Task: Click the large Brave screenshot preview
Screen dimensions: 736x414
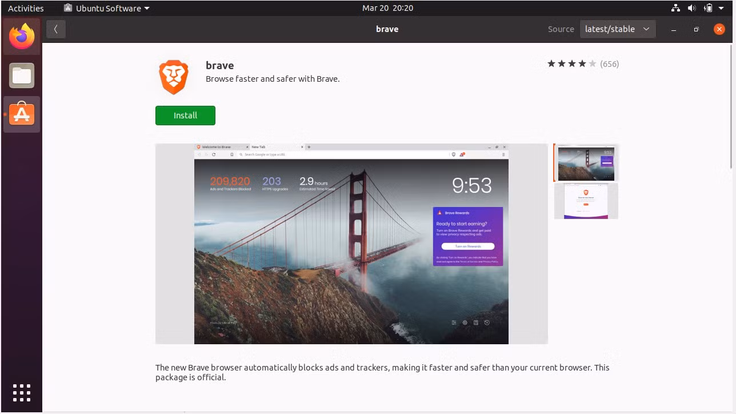Action: [x=351, y=244]
